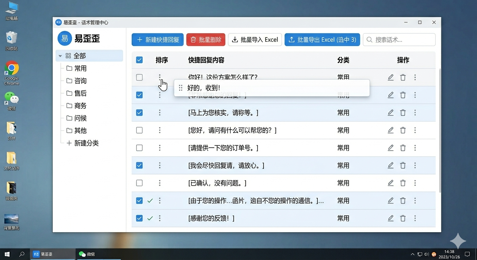
Task: Click the 批量删除 red button
Action: coord(206,40)
